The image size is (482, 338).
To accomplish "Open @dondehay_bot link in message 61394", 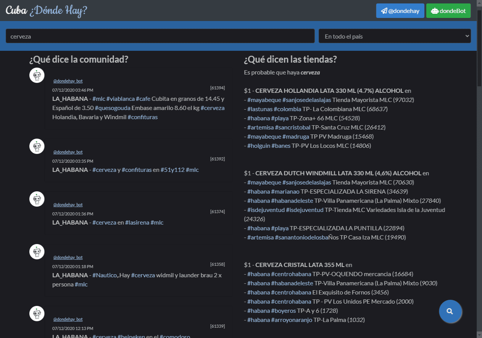I will [68, 81].
